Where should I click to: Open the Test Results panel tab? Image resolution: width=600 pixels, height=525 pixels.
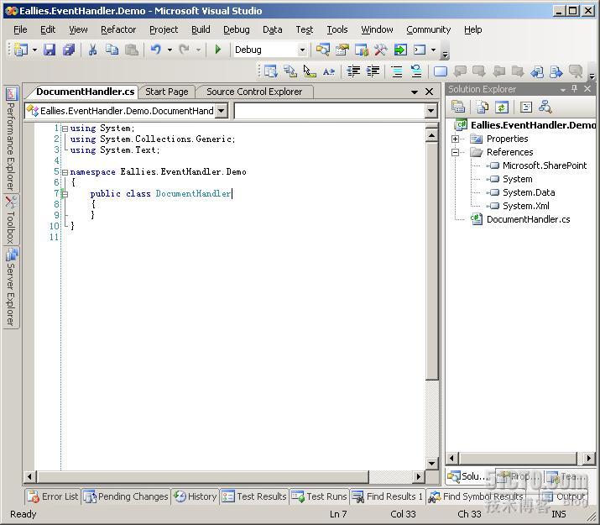tap(254, 496)
